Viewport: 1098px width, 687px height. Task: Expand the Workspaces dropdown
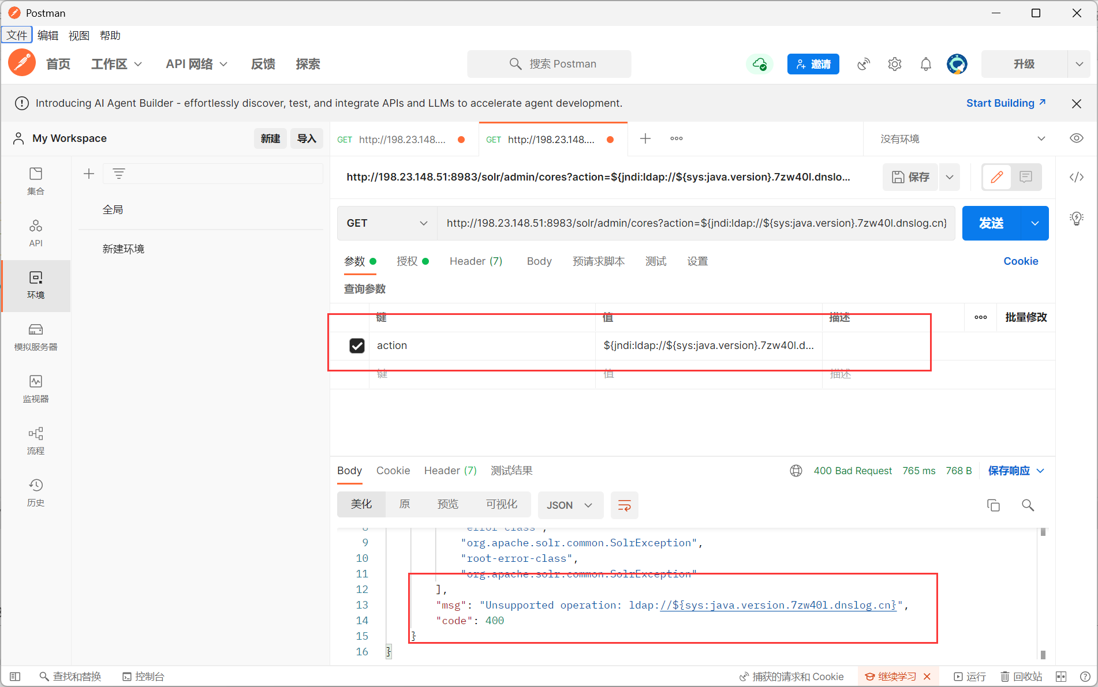point(117,64)
